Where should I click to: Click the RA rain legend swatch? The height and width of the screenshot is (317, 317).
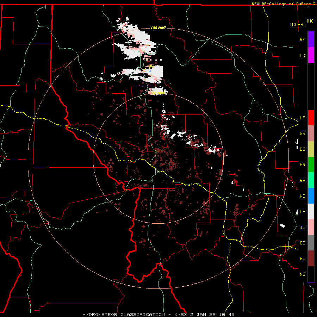pyautogui.click(x=311, y=180)
